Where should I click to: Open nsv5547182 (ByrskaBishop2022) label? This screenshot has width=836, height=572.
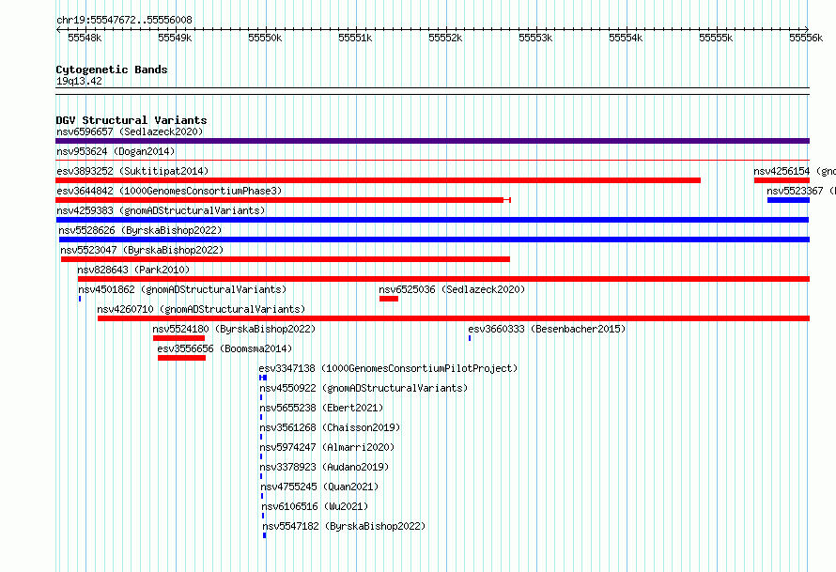pyautogui.click(x=344, y=526)
